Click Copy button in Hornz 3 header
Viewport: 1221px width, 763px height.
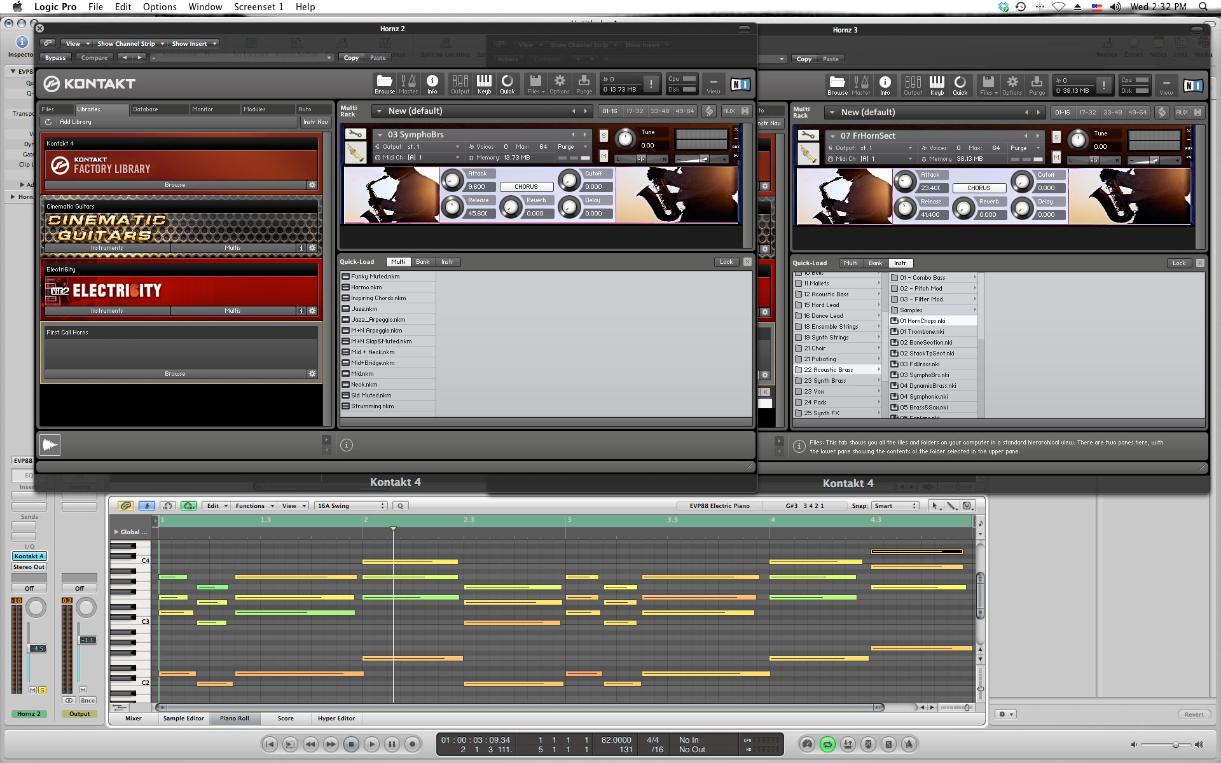tap(804, 59)
